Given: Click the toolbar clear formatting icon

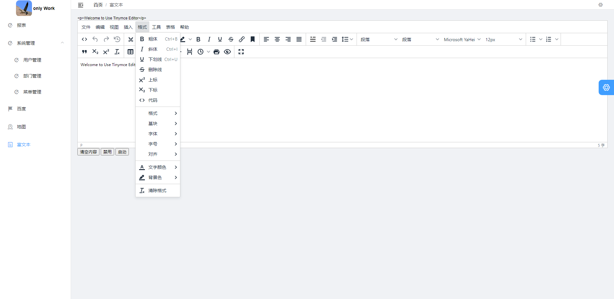Looking at the screenshot, I should pos(117,52).
